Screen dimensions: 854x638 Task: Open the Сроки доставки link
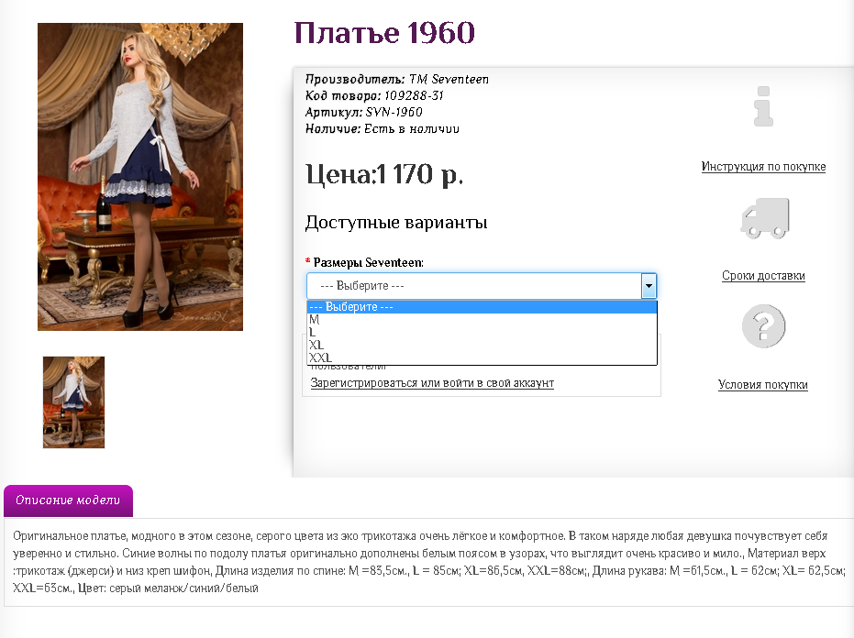click(763, 275)
